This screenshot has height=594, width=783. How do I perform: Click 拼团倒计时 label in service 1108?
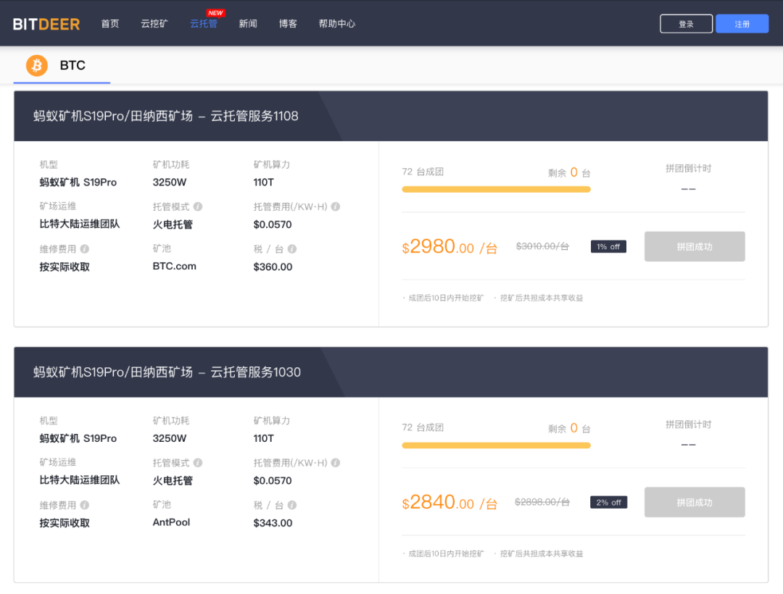pos(688,169)
